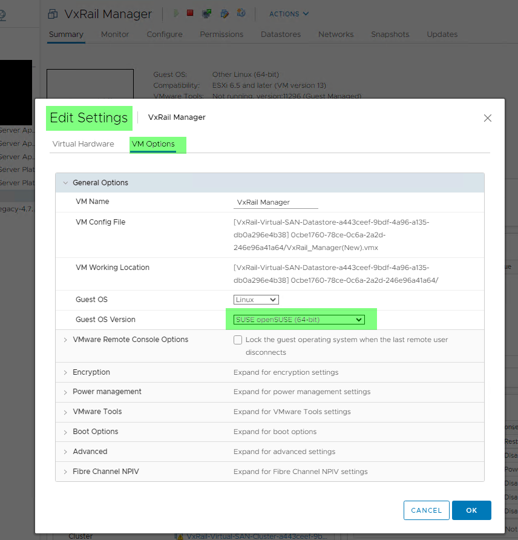This screenshot has width=518, height=540.
Task: Open the Datastores tab
Action: pyautogui.click(x=281, y=35)
